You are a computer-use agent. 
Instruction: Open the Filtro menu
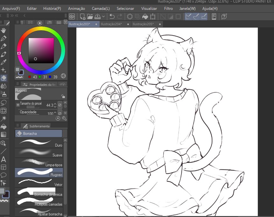coord(168,8)
